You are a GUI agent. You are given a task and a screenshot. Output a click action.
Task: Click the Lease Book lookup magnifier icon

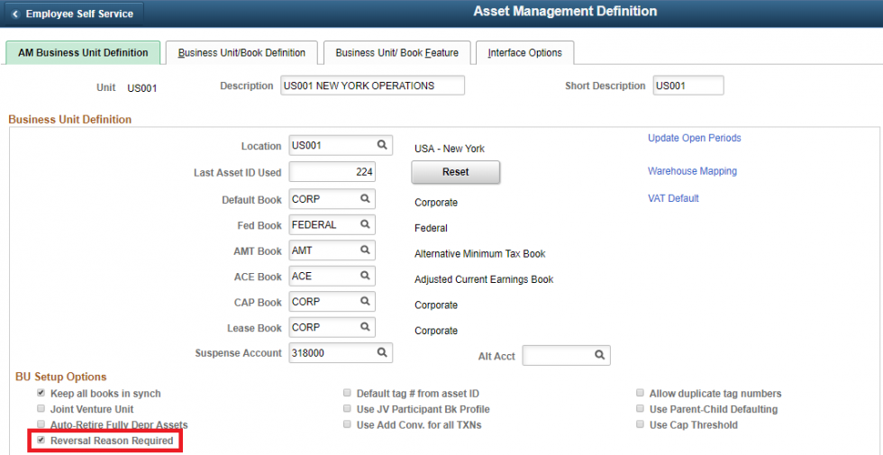tap(366, 328)
